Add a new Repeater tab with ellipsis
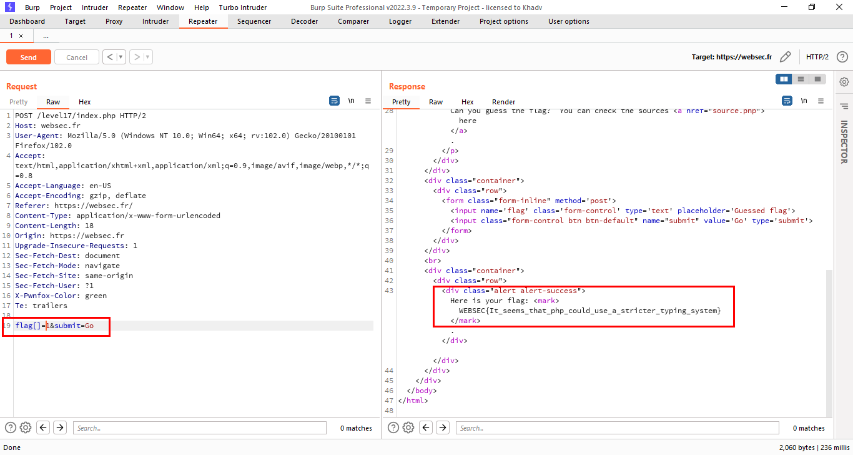The width and height of the screenshot is (853, 455). click(46, 36)
